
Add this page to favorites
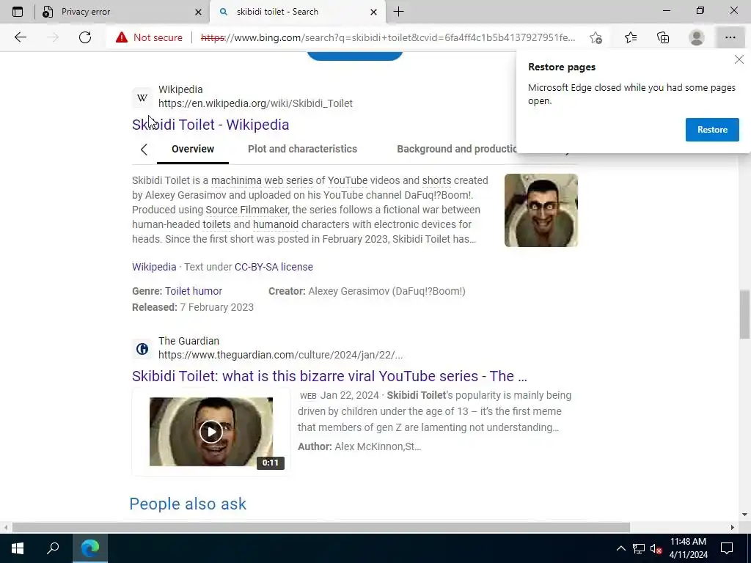tap(596, 37)
